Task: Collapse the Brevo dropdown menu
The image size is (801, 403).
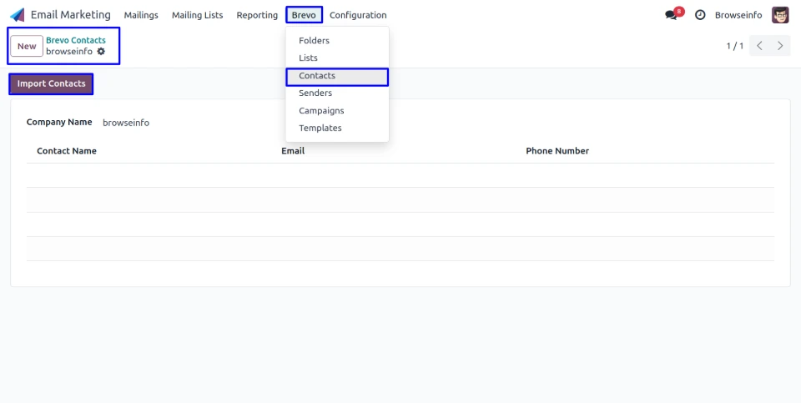Action: coord(304,15)
